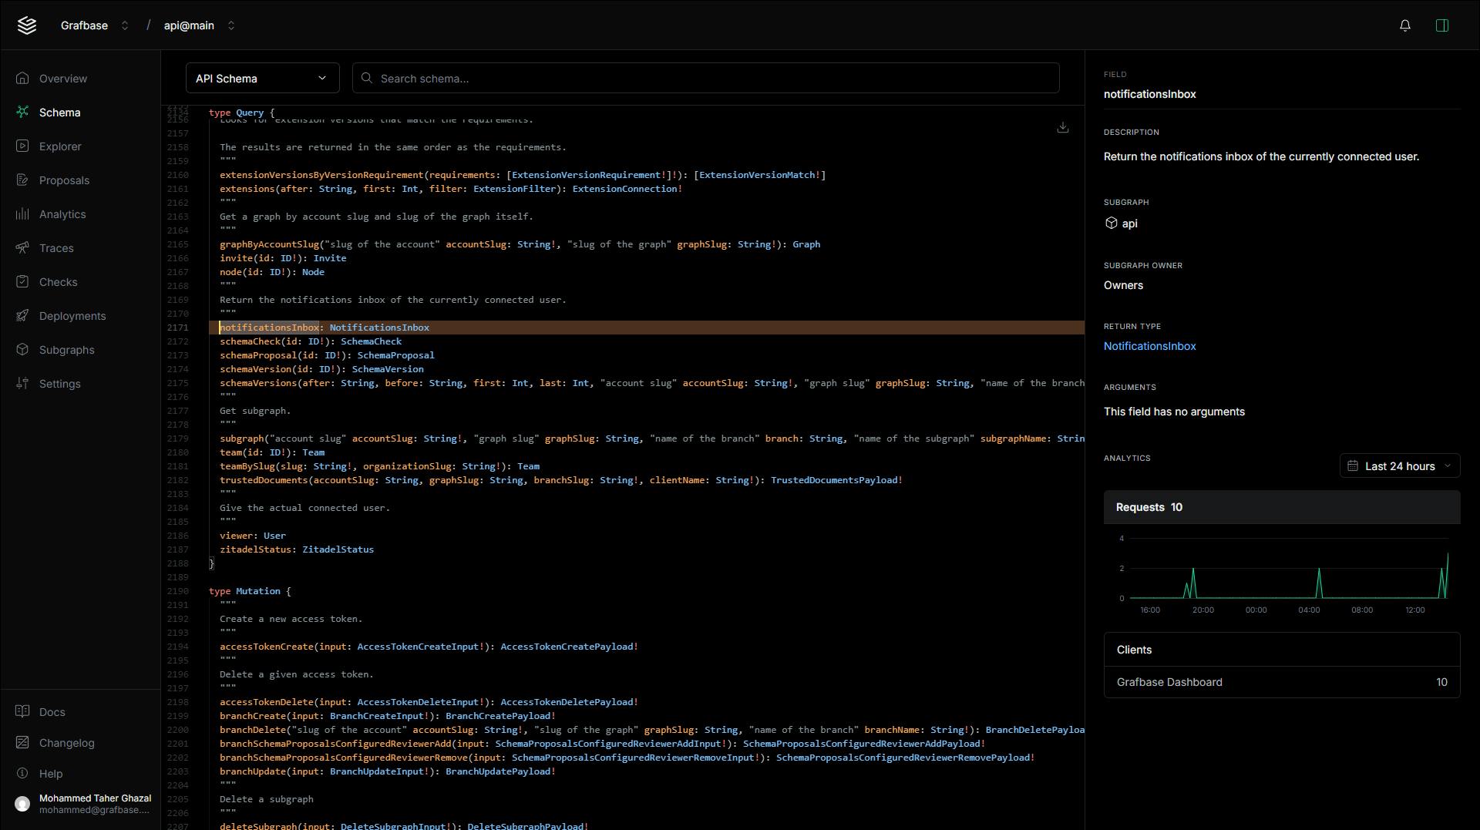Screen dimensions: 1480x830
Task: Expand the Grafbase organization switcher
Action: (x=125, y=25)
